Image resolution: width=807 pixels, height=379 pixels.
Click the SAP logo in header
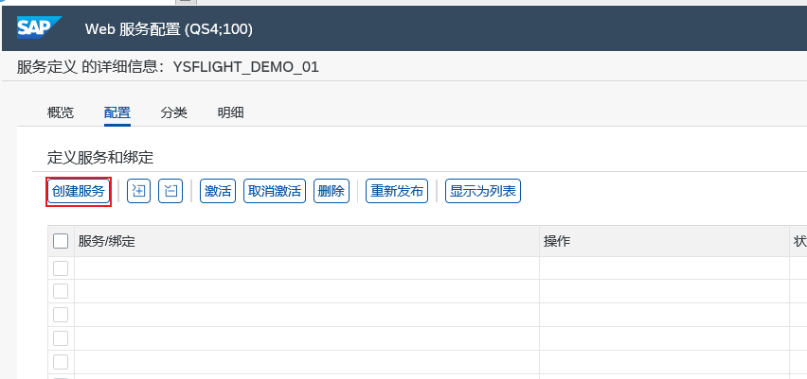[39, 27]
